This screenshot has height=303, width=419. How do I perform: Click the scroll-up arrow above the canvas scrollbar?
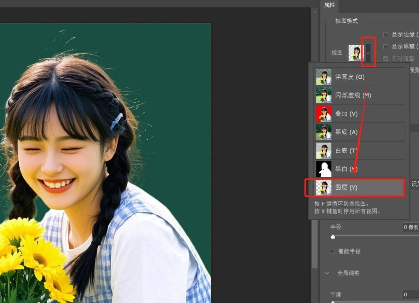[x=315, y=12]
